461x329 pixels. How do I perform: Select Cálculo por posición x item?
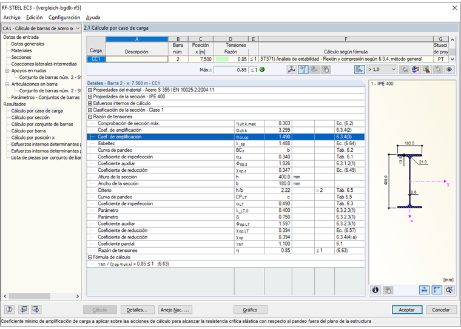click(33, 137)
